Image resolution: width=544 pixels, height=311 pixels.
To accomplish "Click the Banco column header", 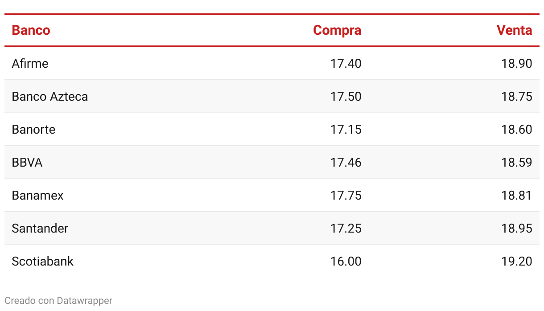I will [x=31, y=30].
